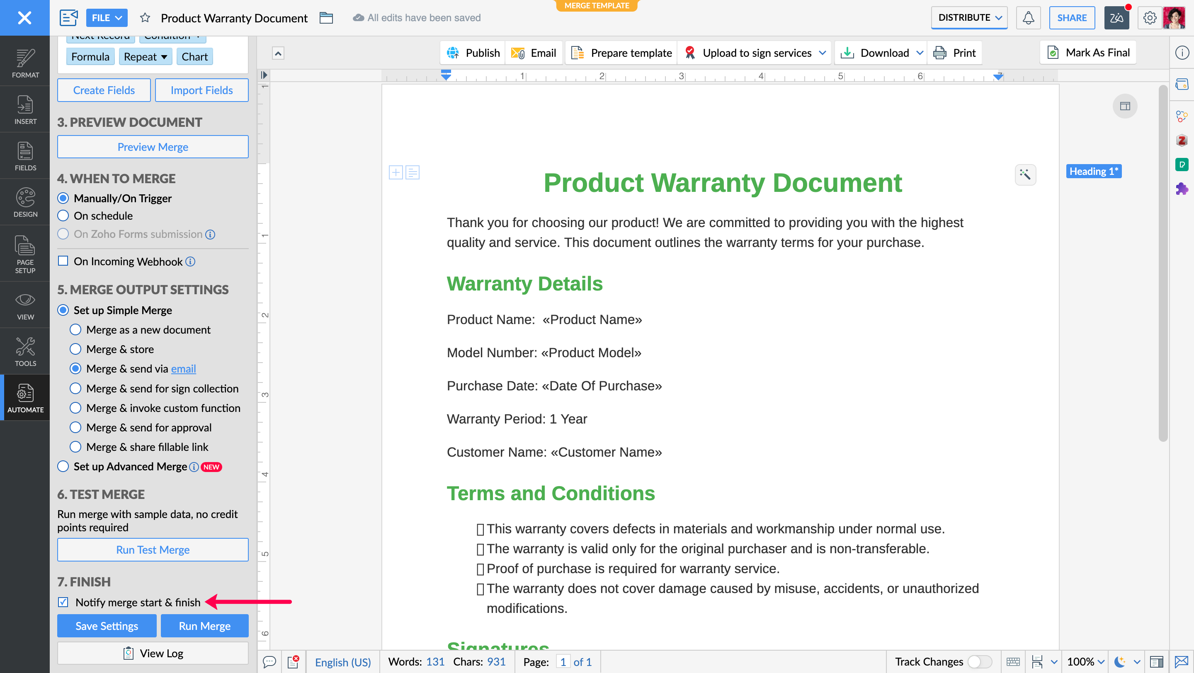The image size is (1194, 673).
Task: Click the Run Test Merge button
Action: [153, 550]
